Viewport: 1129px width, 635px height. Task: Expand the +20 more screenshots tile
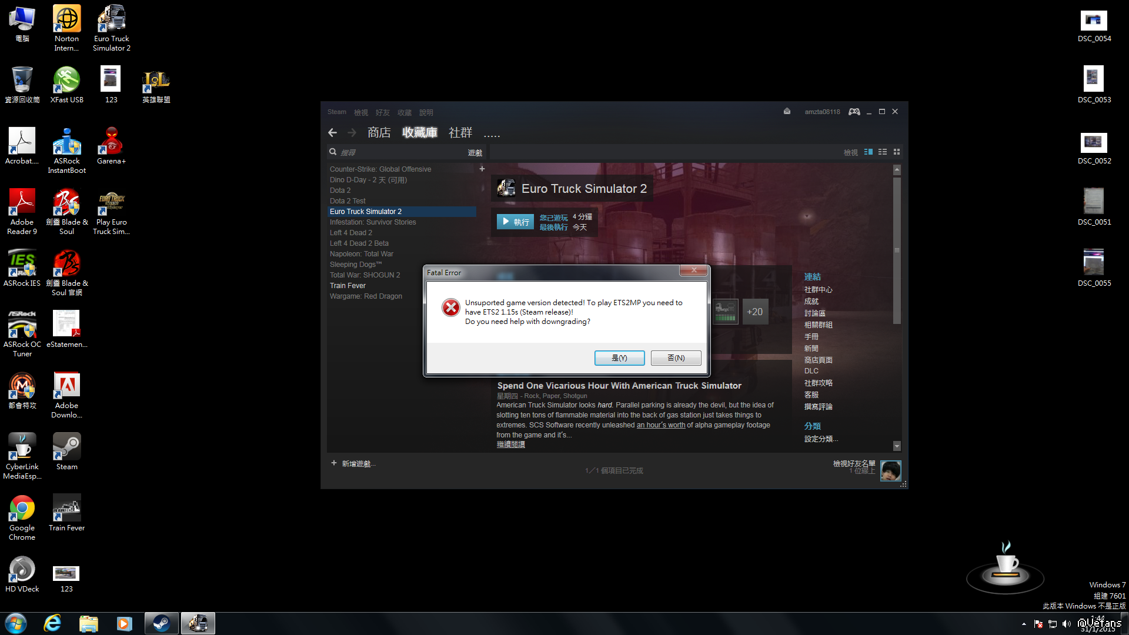[x=754, y=312]
